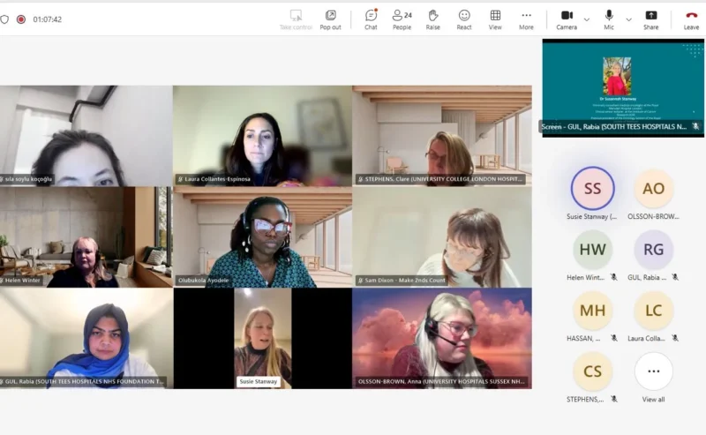Click the Share screen icon
Viewport: 706px width, 435px height.
click(650, 19)
